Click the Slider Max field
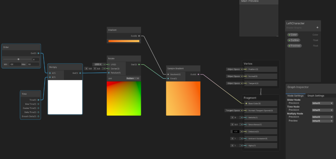The image size is (336, 159). point(33,64)
